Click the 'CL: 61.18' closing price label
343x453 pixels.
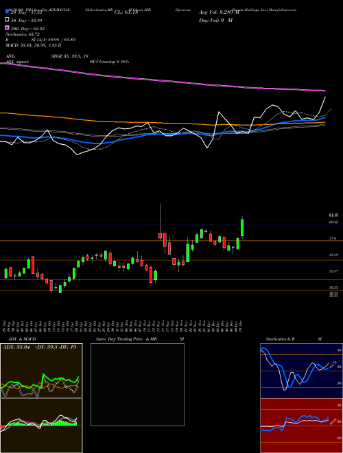[126, 12]
